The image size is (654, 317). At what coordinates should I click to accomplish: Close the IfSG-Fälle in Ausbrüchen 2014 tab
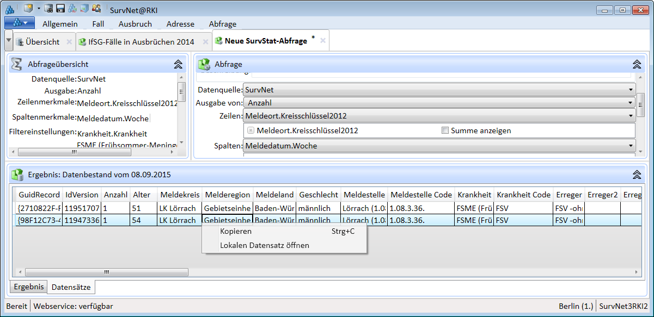(x=205, y=41)
